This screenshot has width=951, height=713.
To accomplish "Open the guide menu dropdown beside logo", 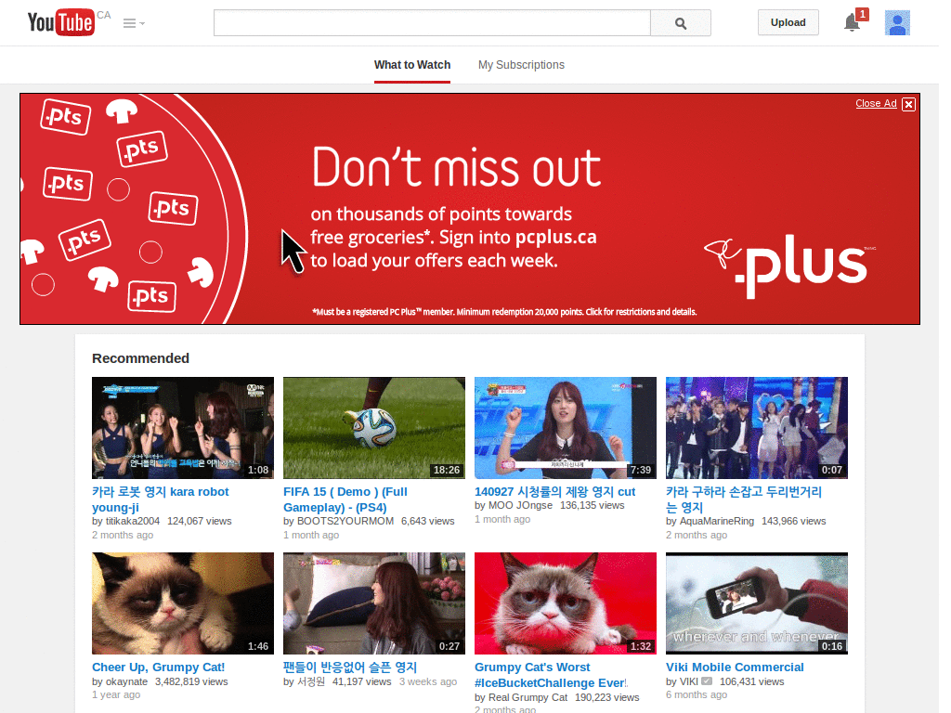I will tap(134, 23).
